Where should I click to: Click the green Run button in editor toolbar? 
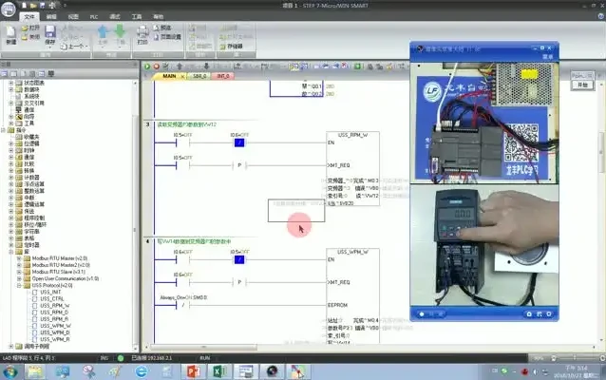pos(147,66)
